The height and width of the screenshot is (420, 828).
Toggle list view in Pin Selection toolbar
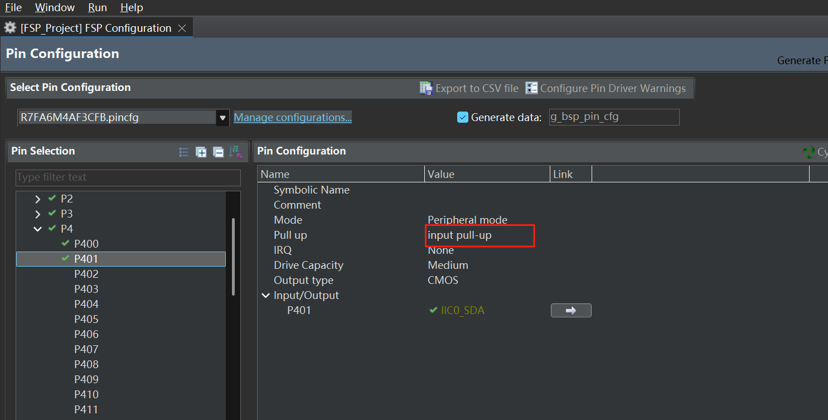184,152
